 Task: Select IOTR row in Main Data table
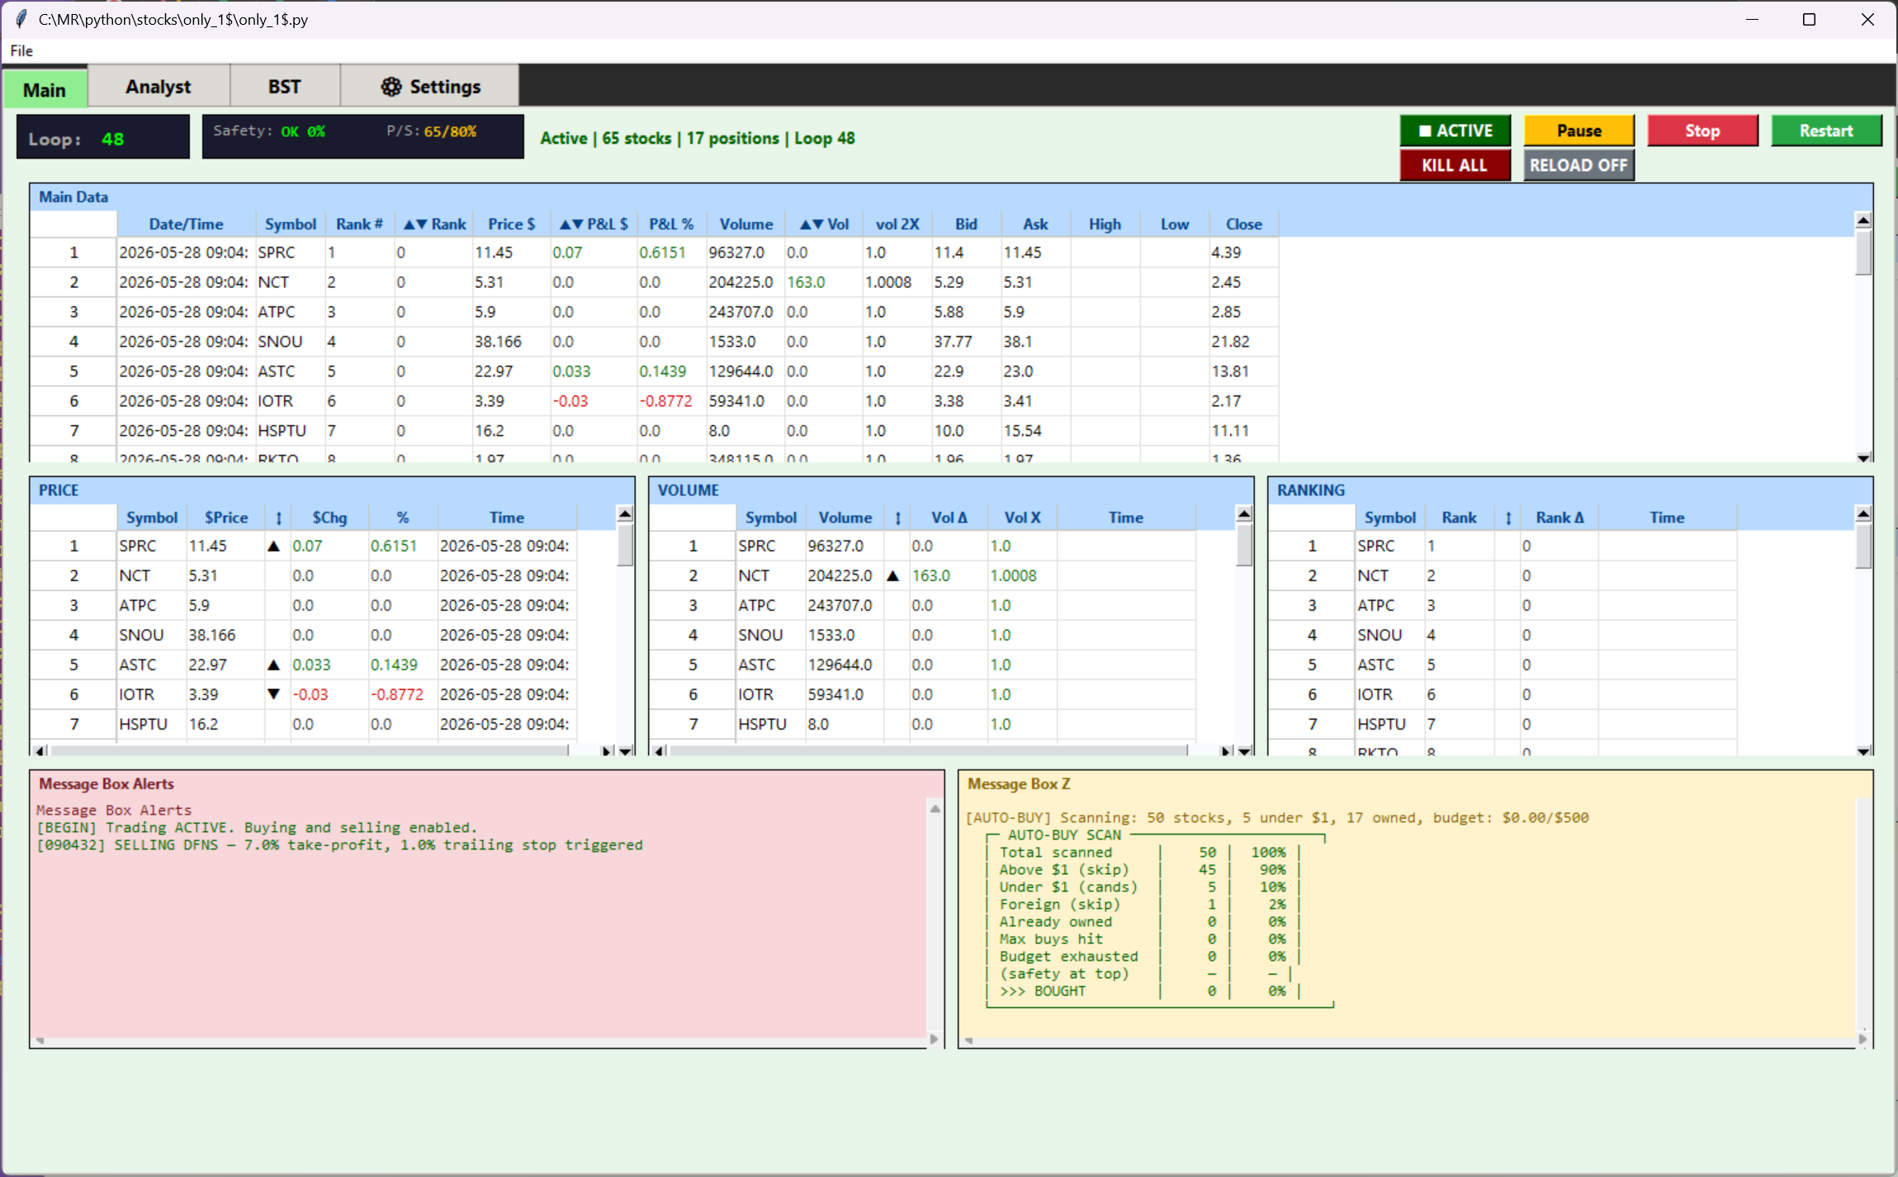coord(655,401)
